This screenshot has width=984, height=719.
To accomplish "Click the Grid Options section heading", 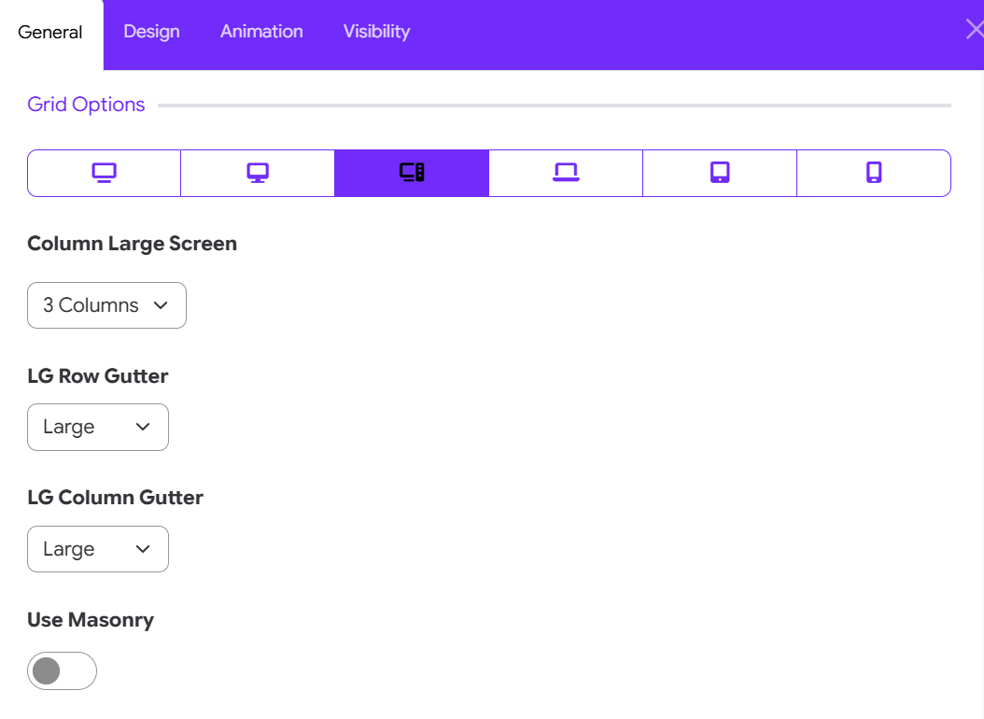I will [86, 105].
